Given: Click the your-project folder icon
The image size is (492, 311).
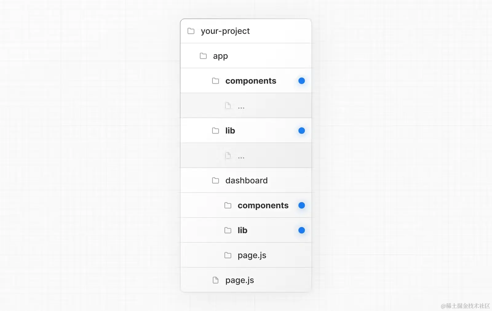Looking at the screenshot, I should point(191,31).
